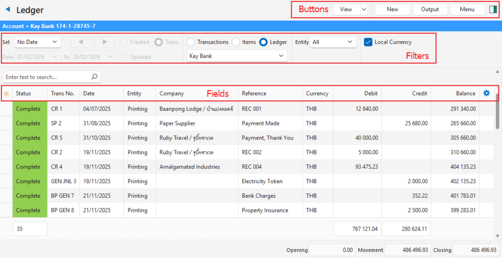Sort by the Date column header
The height and width of the screenshot is (258, 502).
(x=101, y=94)
